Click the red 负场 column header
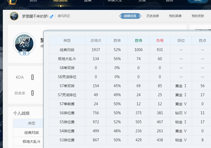The height and width of the screenshot is (148, 211). pos(160,40)
